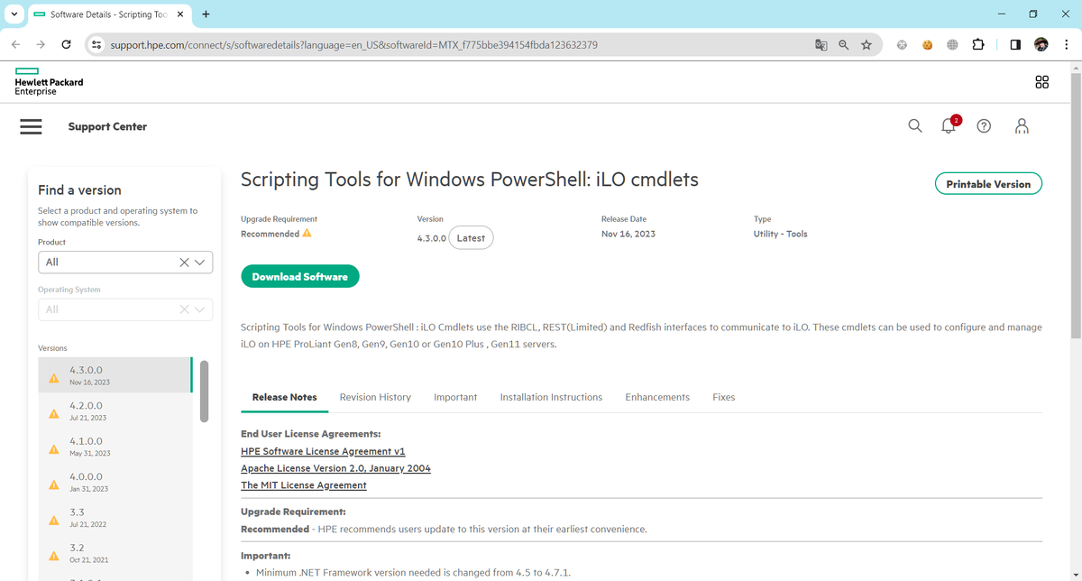Select version 4.1.0.0 from May 31, 2023
This screenshot has width=1082, height=581.
tap(115, 447)
